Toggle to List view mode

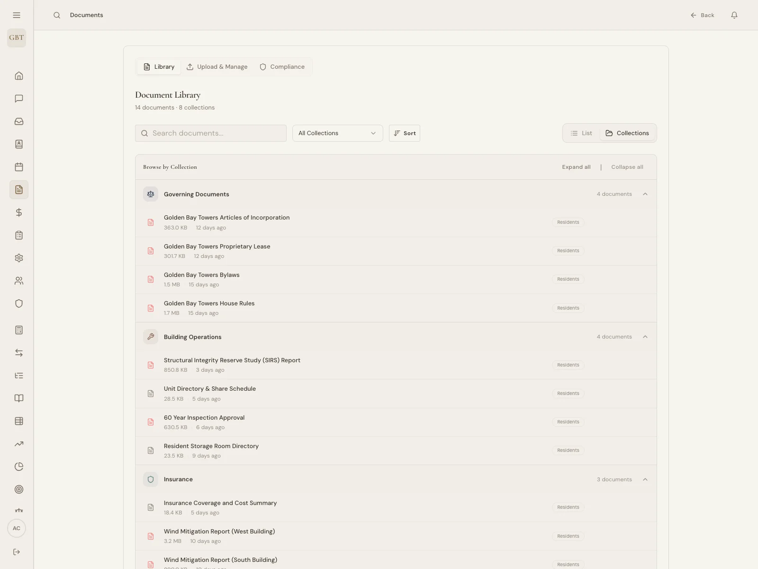(581, 133)
